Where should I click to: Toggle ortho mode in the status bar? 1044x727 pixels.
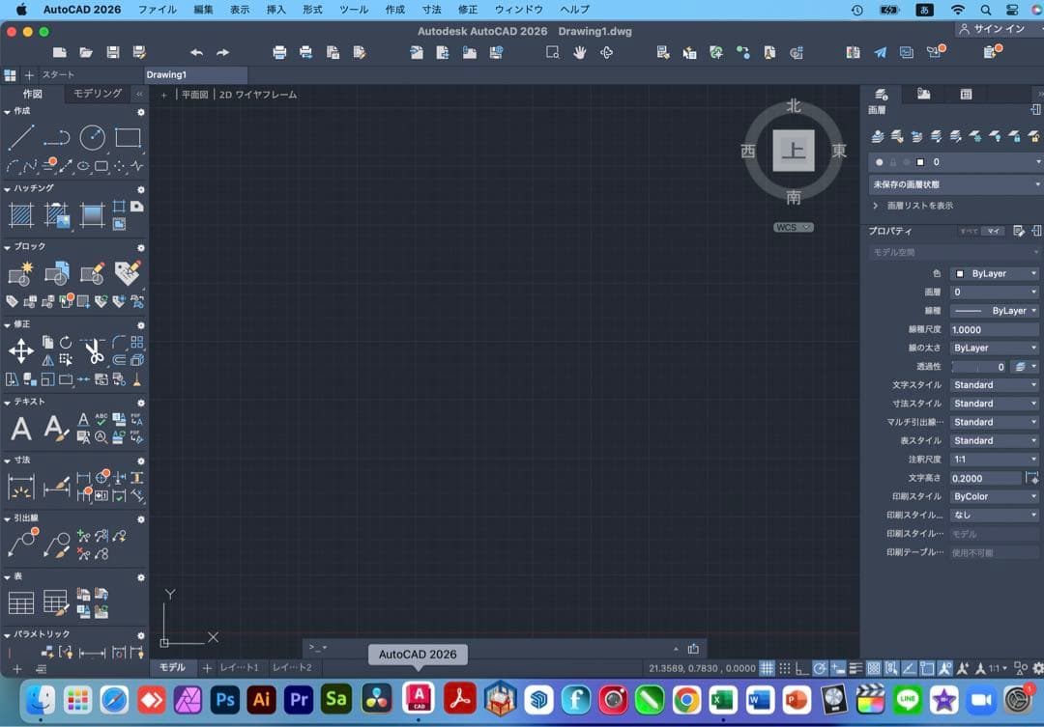[x=799, y=666]
